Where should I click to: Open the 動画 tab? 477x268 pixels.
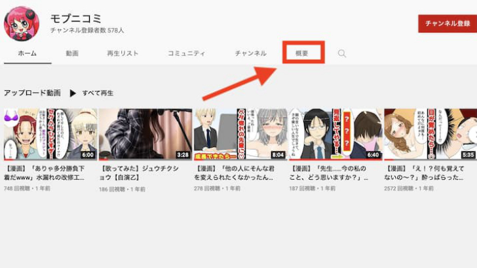[x=72, y=54]
